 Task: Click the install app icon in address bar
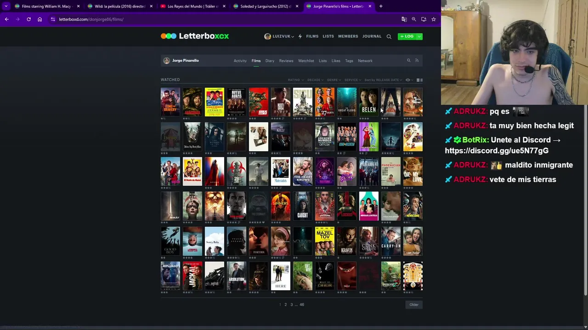(x=424, y=19)
